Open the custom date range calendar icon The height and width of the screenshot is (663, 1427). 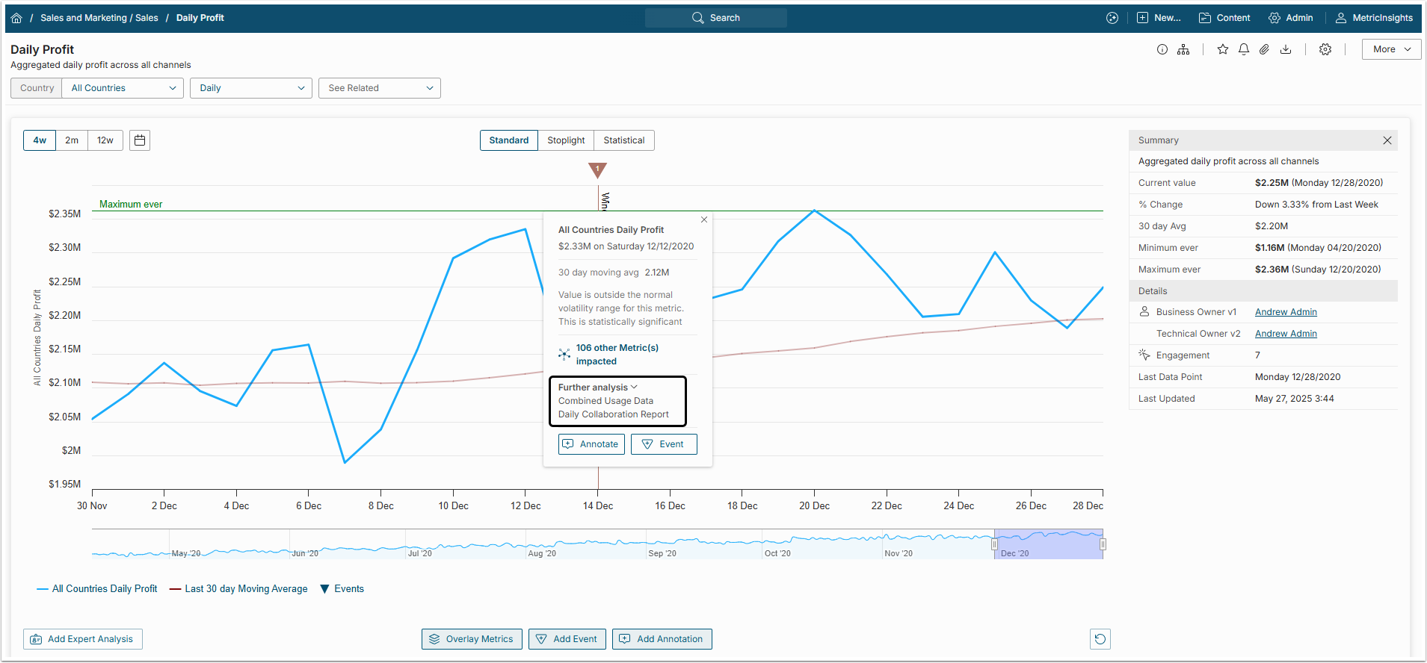pyautogui.click(x=140, y=140)
